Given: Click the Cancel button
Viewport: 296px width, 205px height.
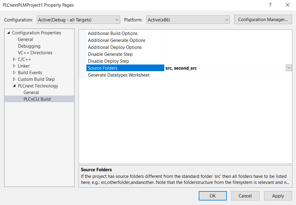Looking at the screenshot, I should point(245,196).
